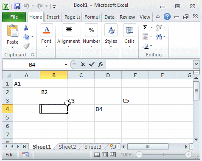The image size is (202, 161).
Task: Select the Format Painter brush icon
Action: [26, 46]
